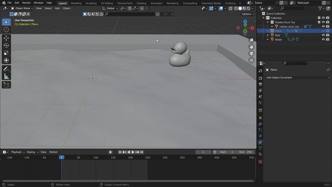Open the Texture properties checker tab
The height and width of the screenshot is (187, 332).
pos(260,162)
